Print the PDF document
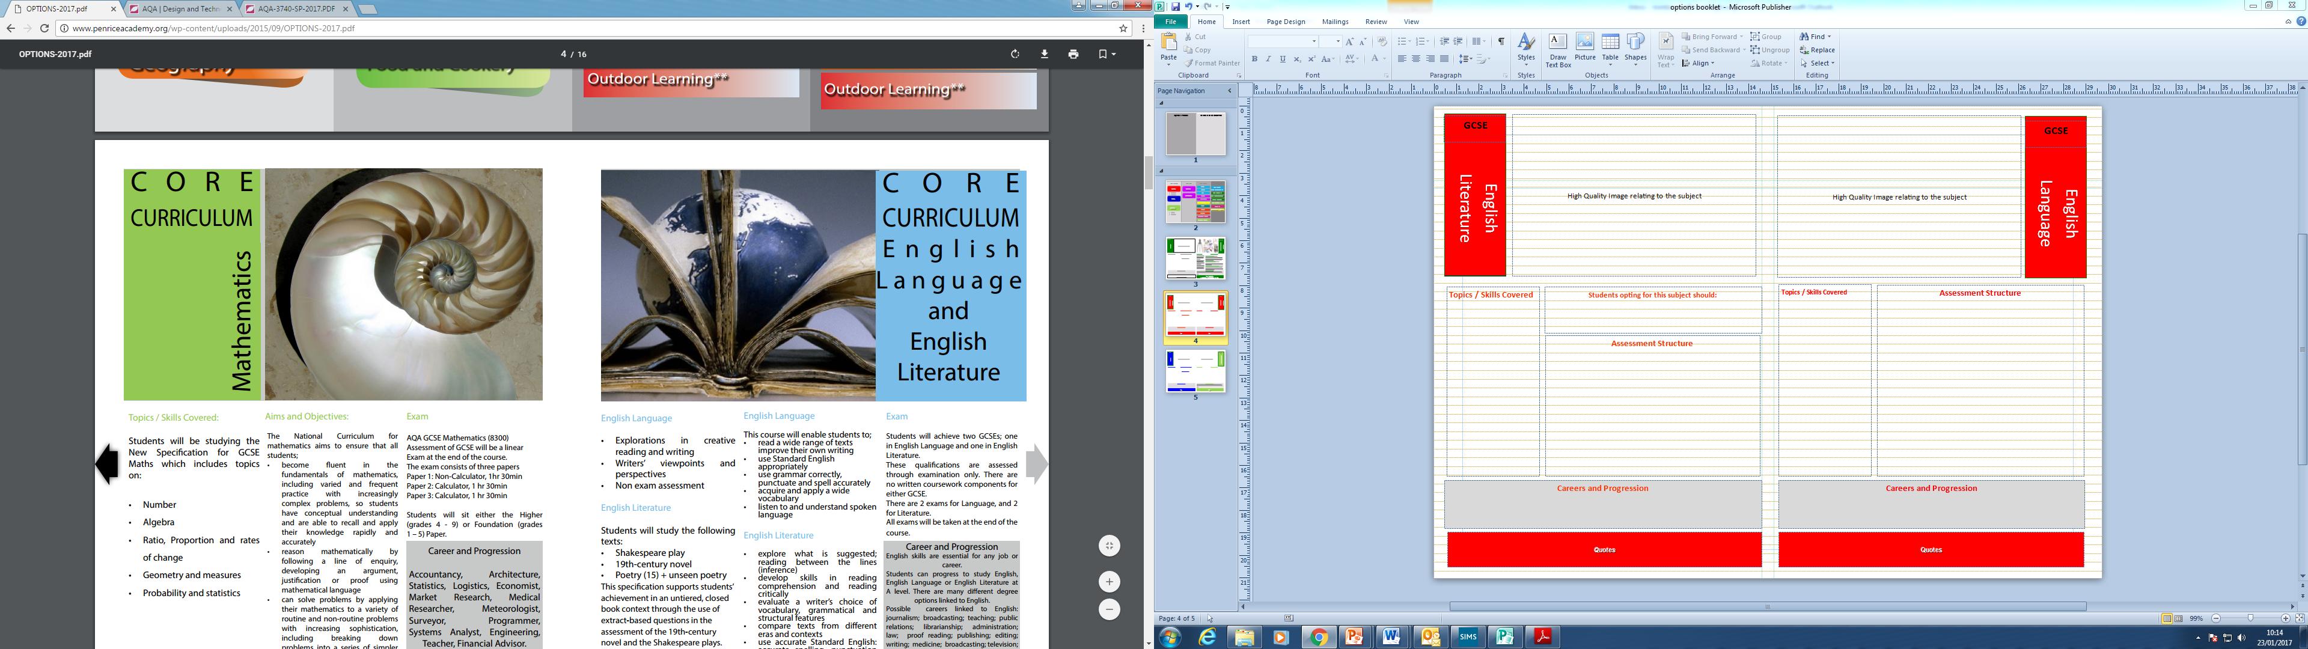Screen dimensions: 2308x649 click(x=1073, y=55)
